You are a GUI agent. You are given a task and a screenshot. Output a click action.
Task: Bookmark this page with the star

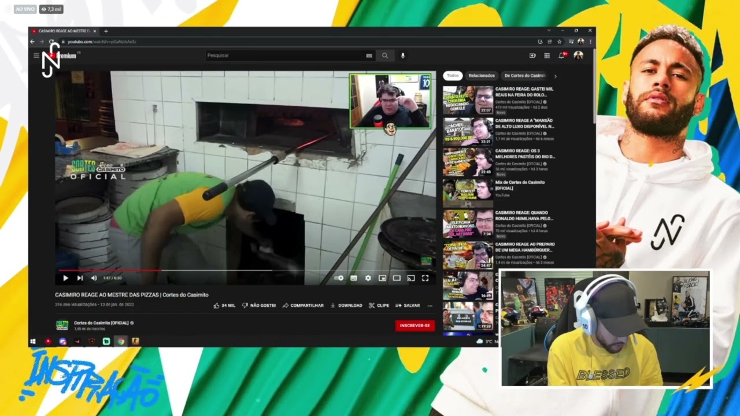point(559,42)
